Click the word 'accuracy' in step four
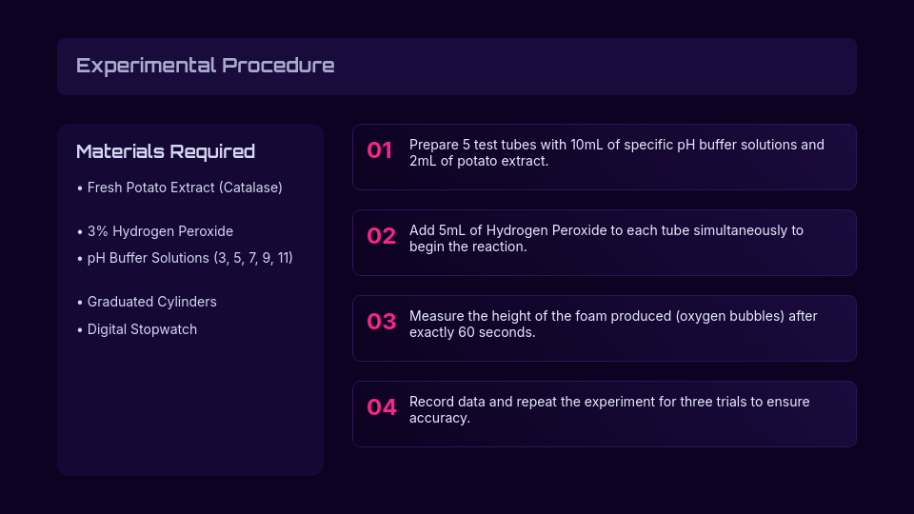Viewport: 914px width, 514px height. 439,419
